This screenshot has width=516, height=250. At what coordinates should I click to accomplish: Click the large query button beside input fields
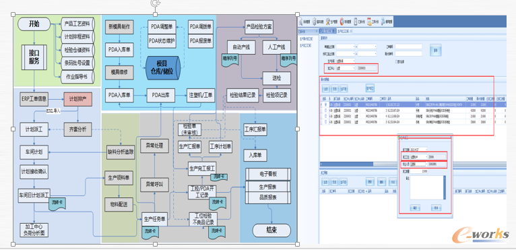(436, 50)
